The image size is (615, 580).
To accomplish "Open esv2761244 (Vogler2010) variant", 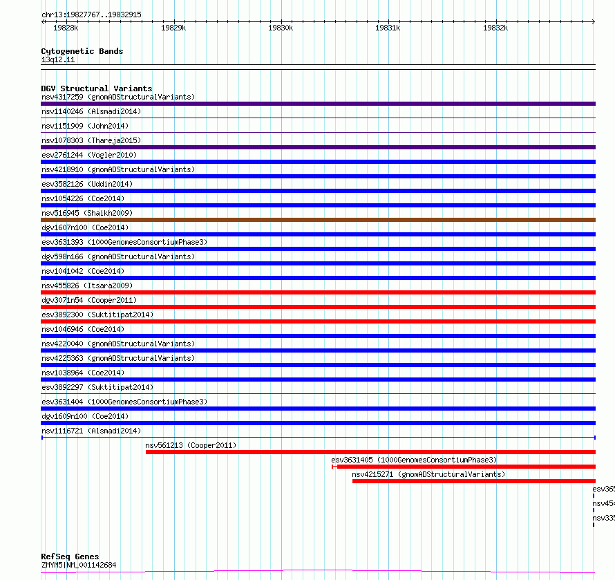I will pyautogui.click(x=89, y=155).
